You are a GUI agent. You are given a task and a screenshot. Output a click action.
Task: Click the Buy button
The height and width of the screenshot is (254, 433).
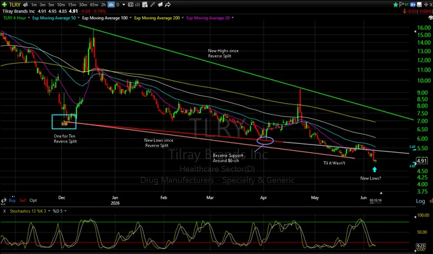tap(12, 201)
